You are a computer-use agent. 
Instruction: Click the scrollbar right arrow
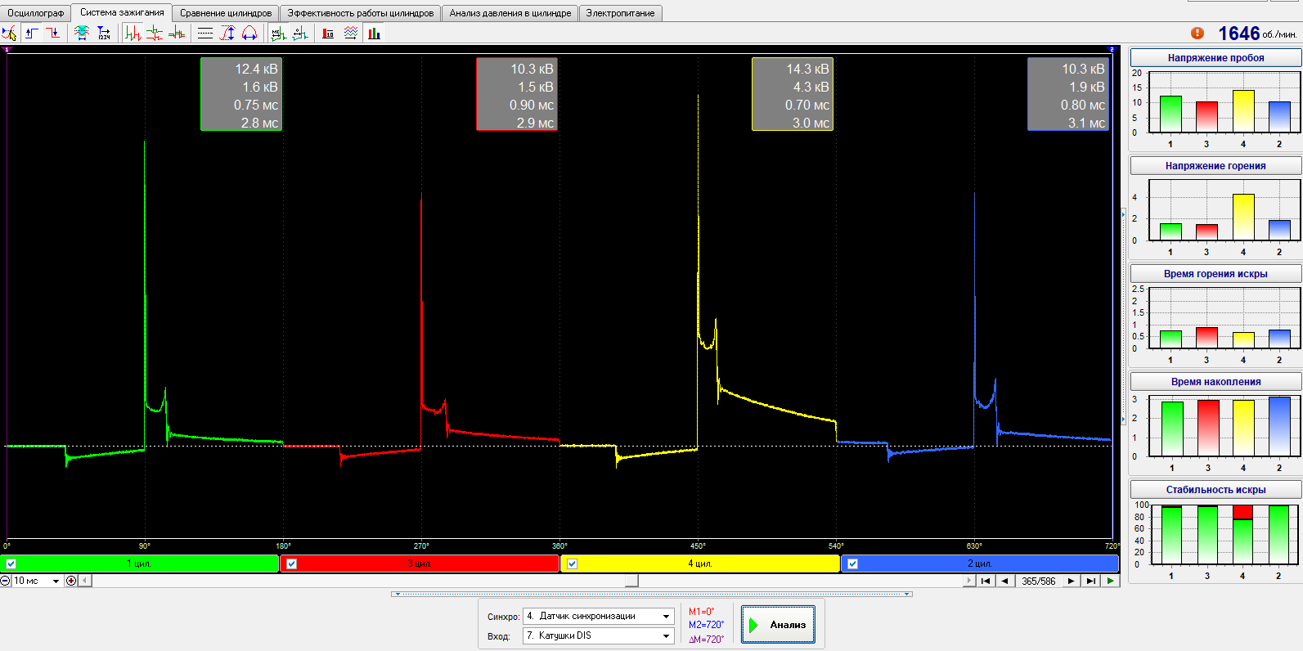coord(969,581)
